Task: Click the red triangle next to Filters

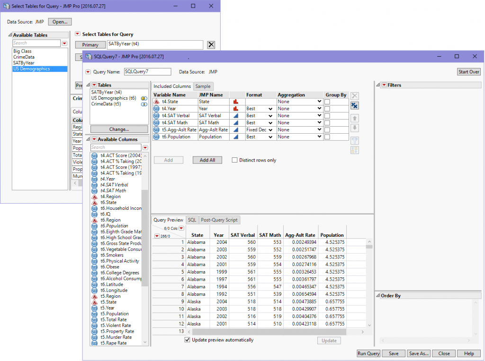Action: (x=384, y=85)
